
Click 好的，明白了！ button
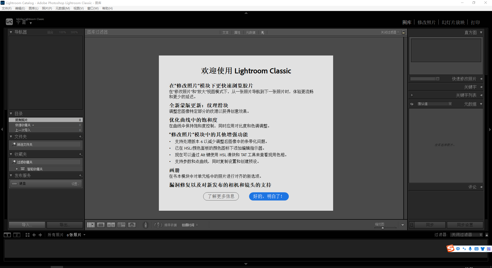269,196
